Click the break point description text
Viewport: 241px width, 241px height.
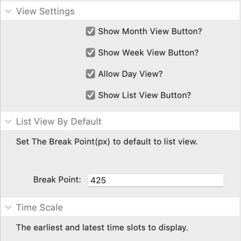point(106,142)
